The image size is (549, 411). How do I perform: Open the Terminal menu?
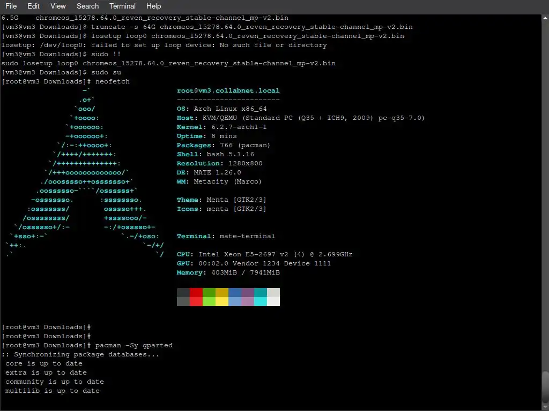[122, 6]
